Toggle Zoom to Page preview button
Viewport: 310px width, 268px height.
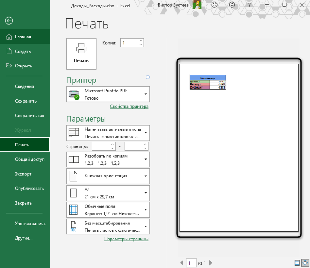305,263
